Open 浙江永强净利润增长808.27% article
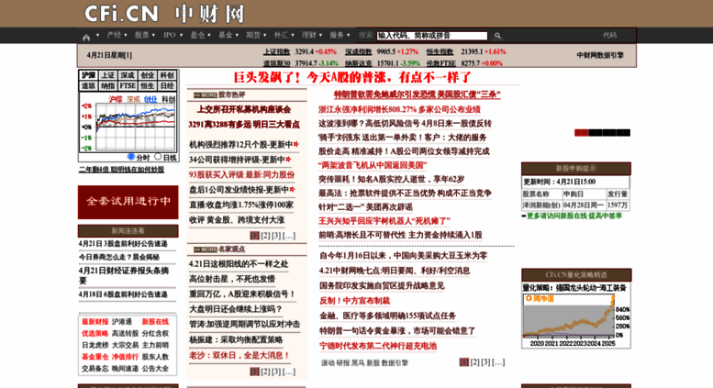The image size is (713, 388). click(399, 109)
